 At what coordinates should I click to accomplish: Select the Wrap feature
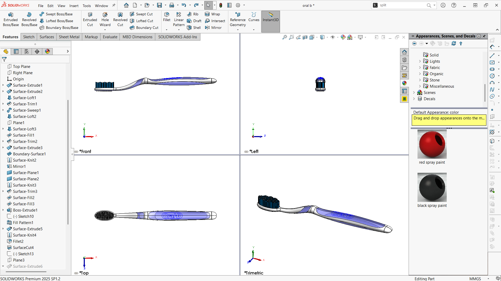[x=212, y=14]
